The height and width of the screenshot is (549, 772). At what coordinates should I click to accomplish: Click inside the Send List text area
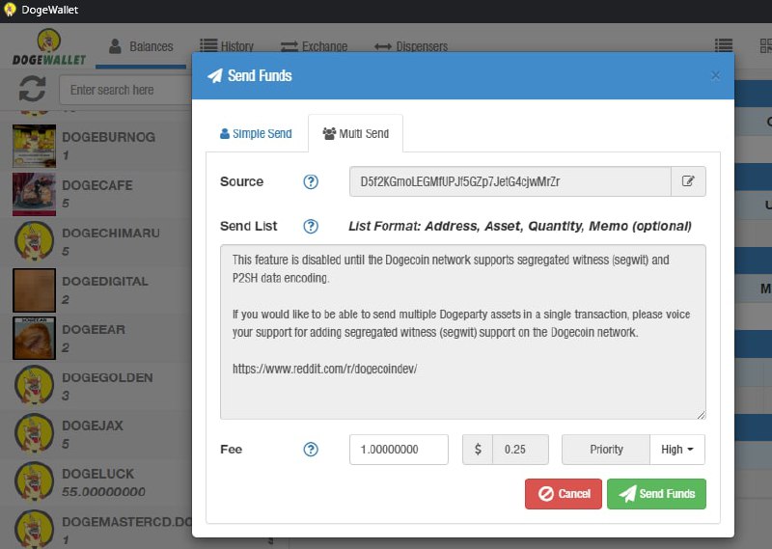tap(463, 332)
